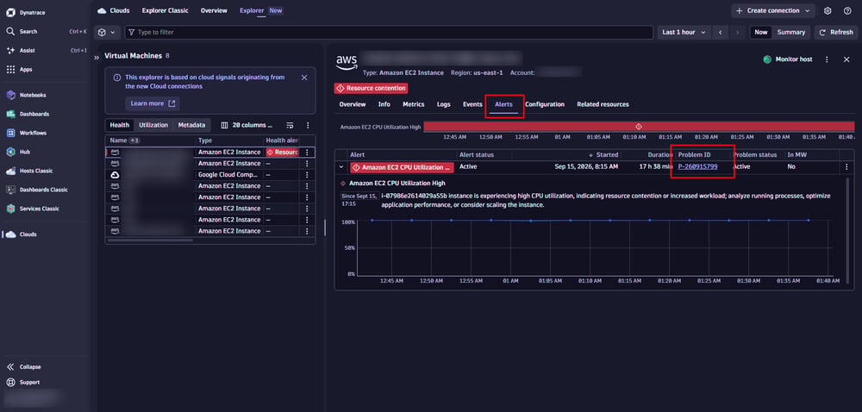Open Hosts Classic in the sidebar
Image resolution: width=862 pixels, height=412 pixels.
pos(36,171)
